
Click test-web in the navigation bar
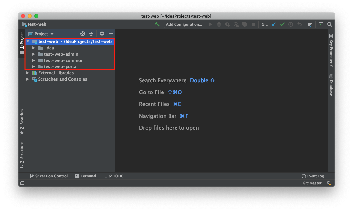click(x=34, y=24)
